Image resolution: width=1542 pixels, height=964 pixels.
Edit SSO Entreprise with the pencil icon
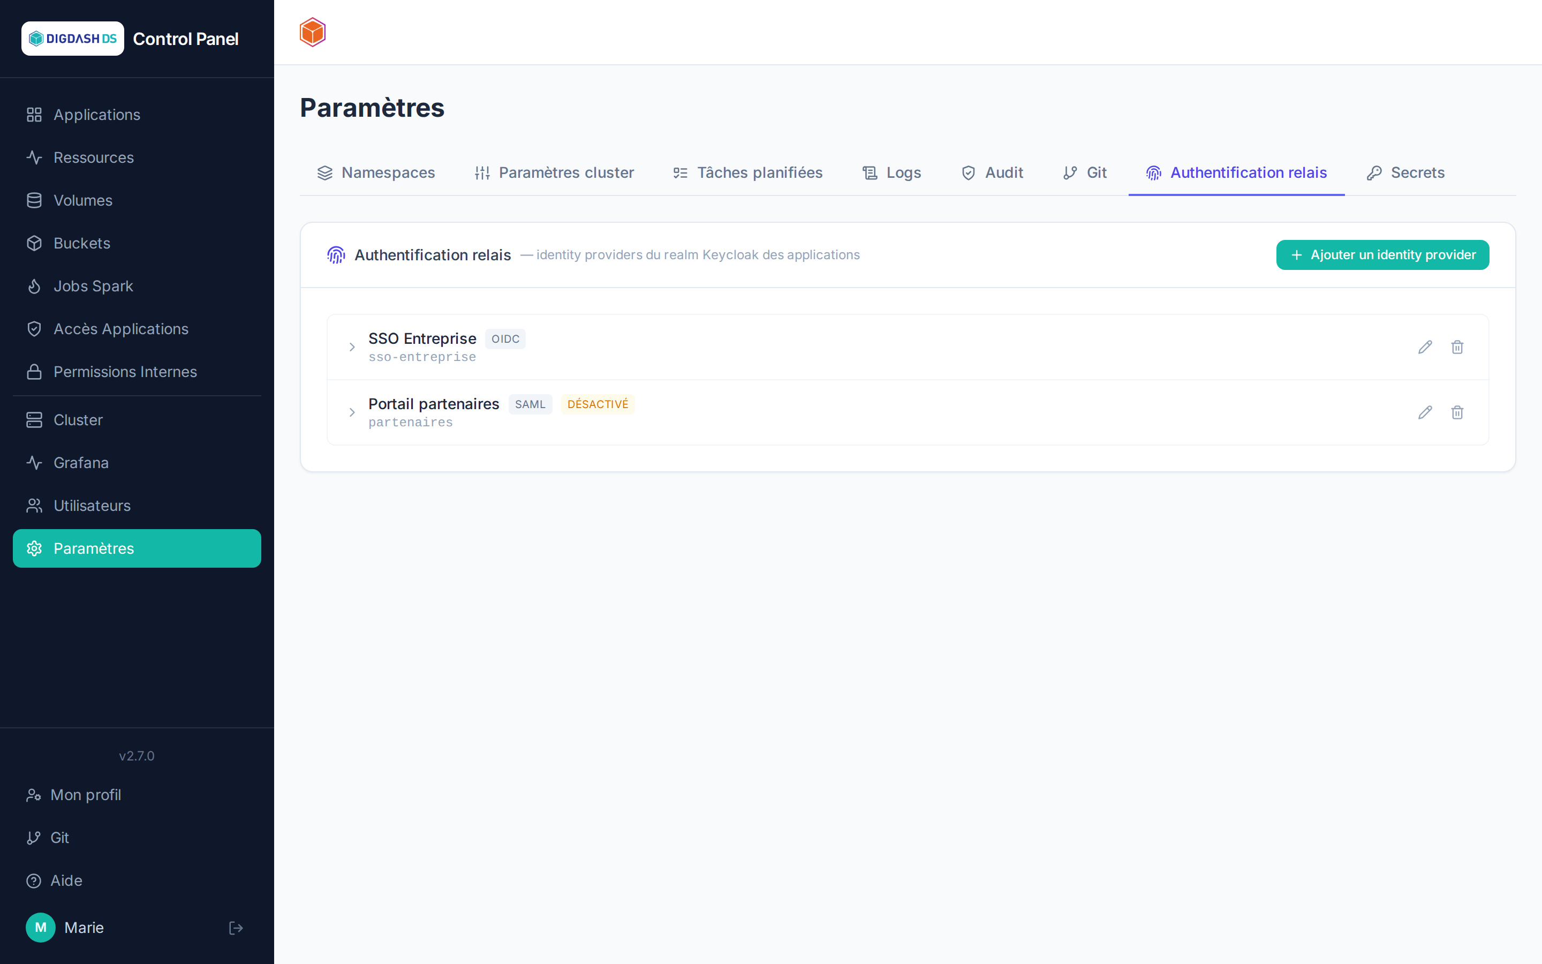click(x=1425, y=347)
